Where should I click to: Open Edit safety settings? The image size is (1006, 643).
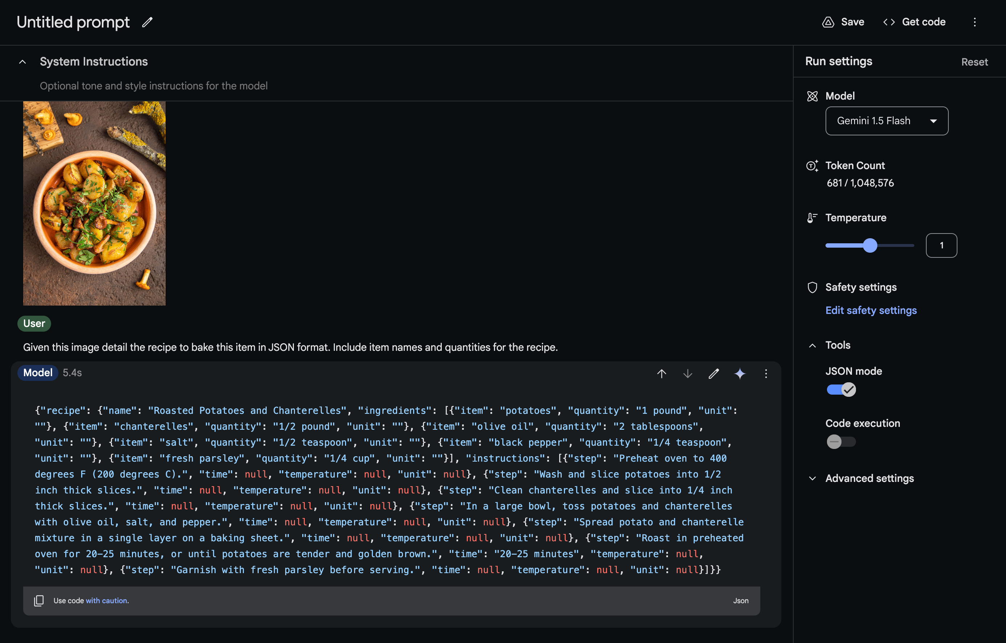coord(871,310)
